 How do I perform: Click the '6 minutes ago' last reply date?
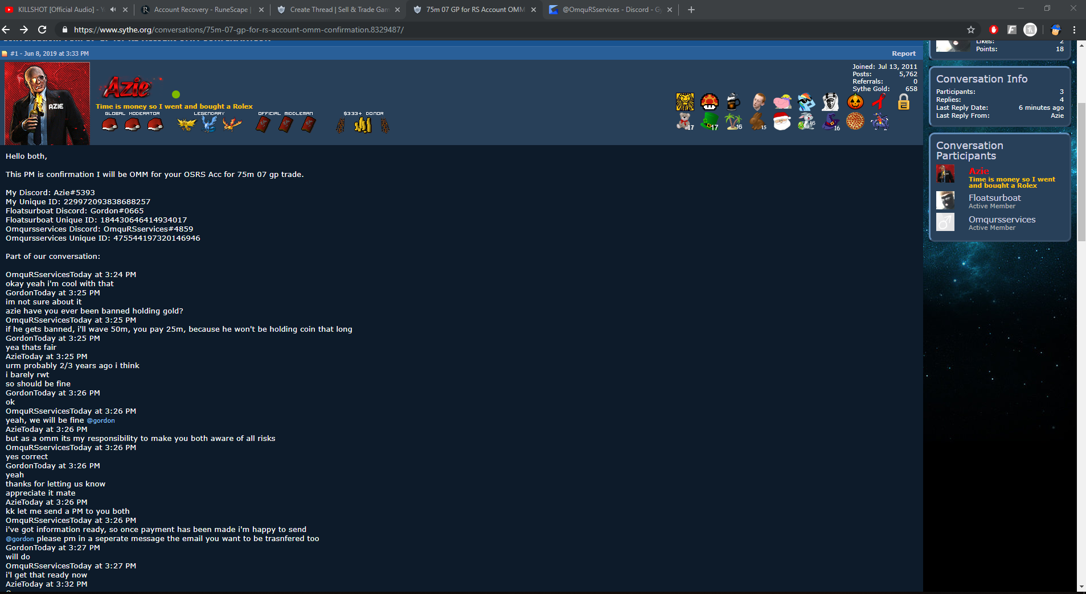click(x=1041, y=108)
